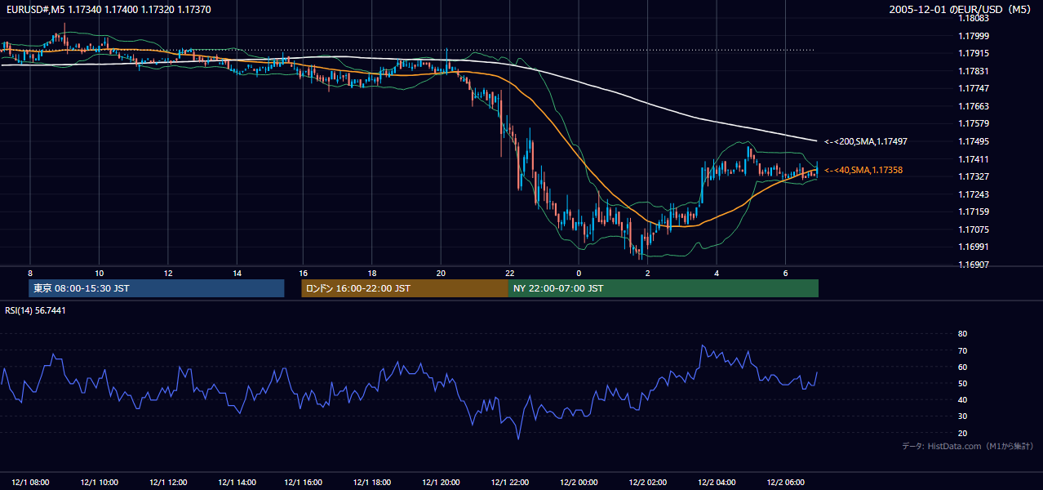The width and height of the screenshot is (1043, 490).
Task: Click RSI axis level 50
Action: (962, 383)
